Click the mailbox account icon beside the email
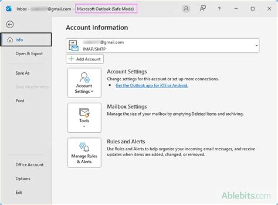 tap(73, 45)
